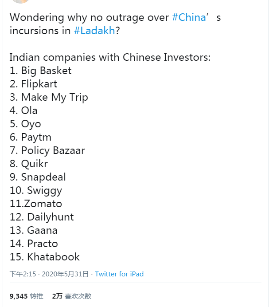Open the Twitter for iPad source link

(119, 274)
